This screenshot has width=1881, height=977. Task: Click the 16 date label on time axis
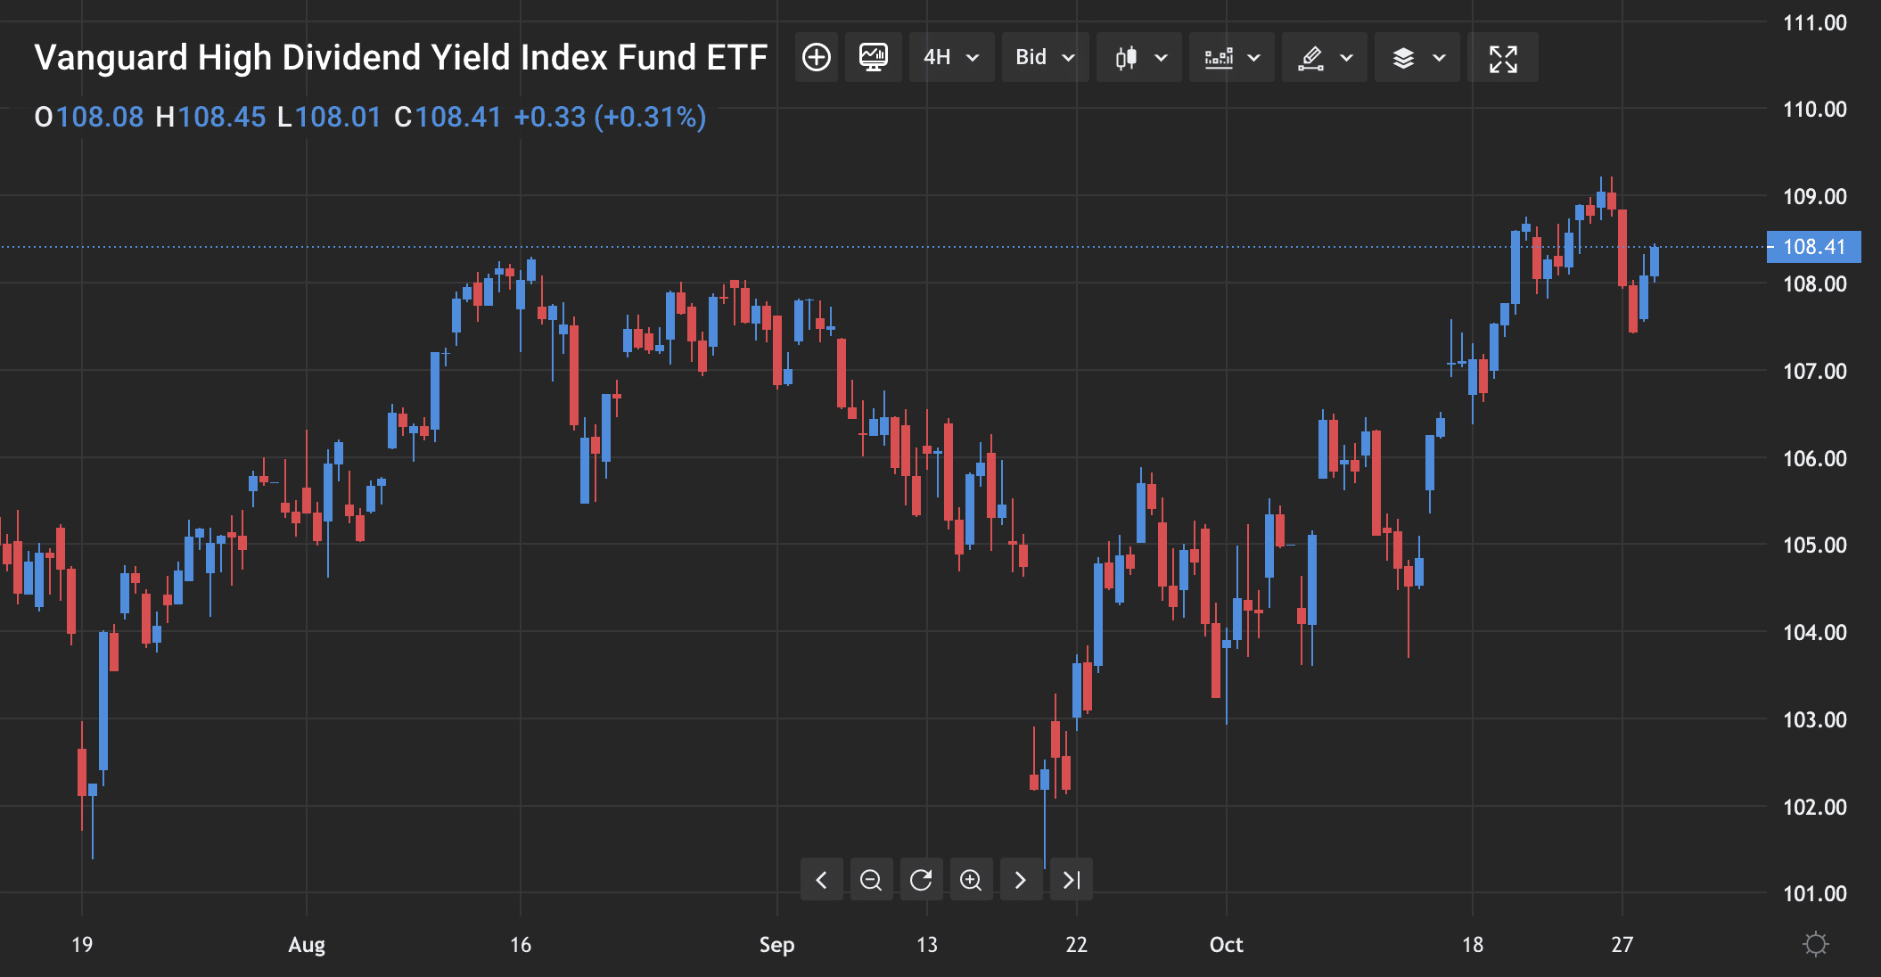(521, 945)
